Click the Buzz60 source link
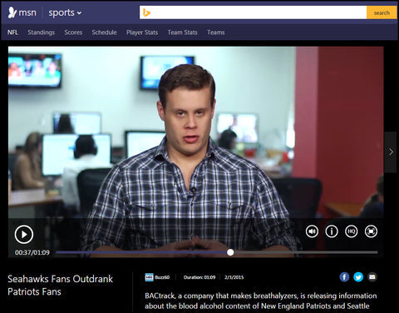 click(162, 277)
